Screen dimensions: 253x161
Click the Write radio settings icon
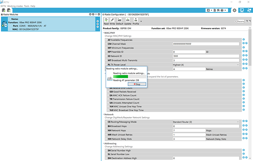tap(112, 20)
